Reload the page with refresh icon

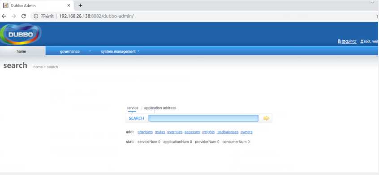click(23, 16)
